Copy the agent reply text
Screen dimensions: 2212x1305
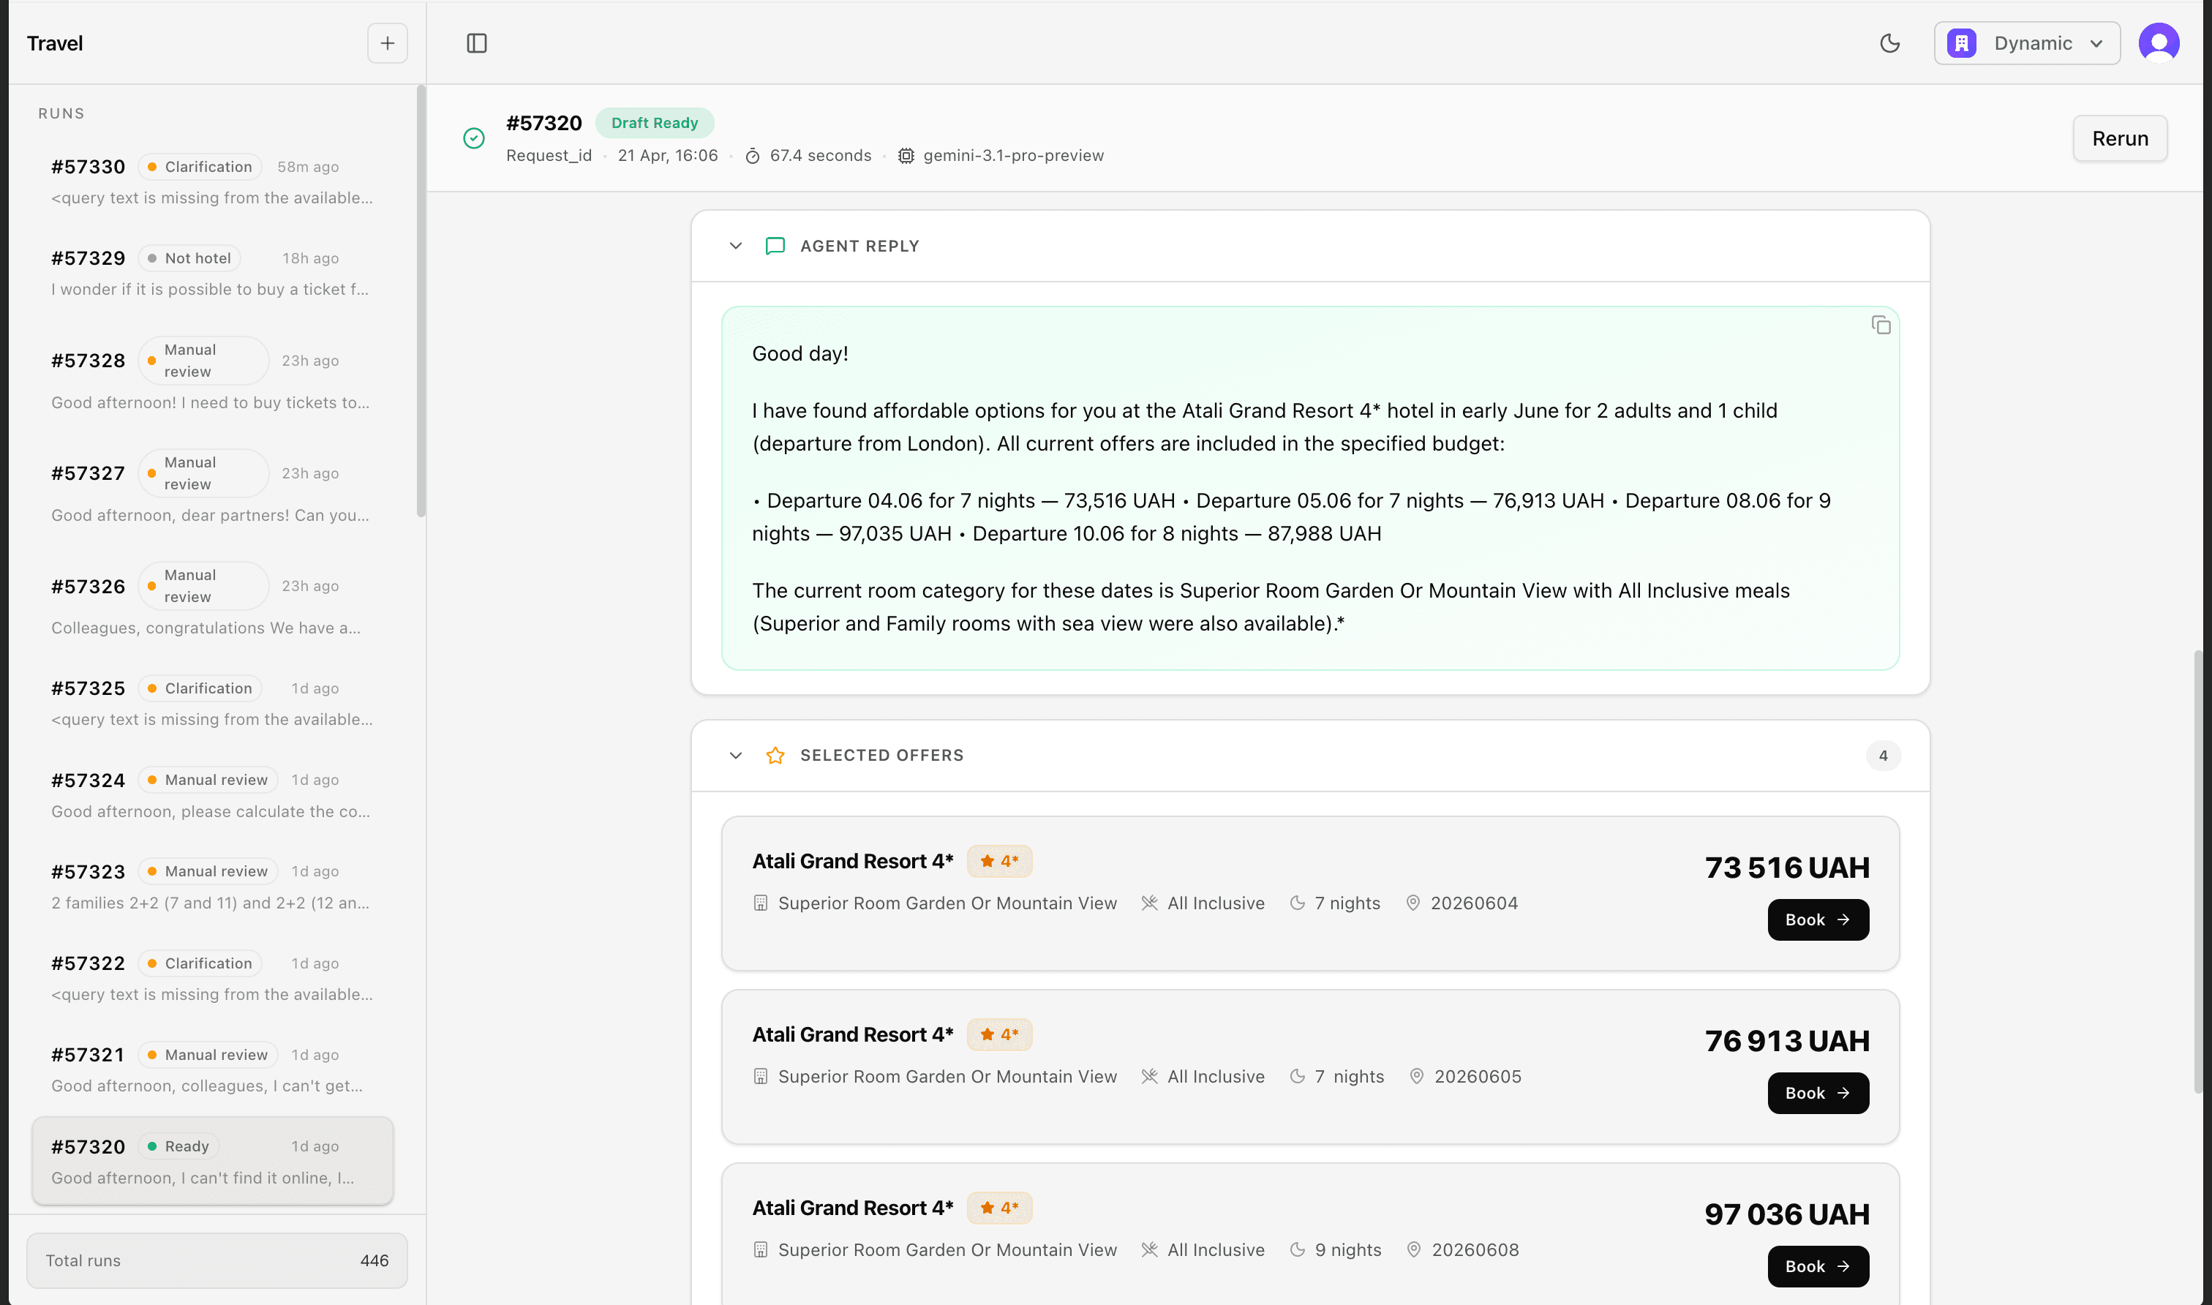tap(1881, 325)
